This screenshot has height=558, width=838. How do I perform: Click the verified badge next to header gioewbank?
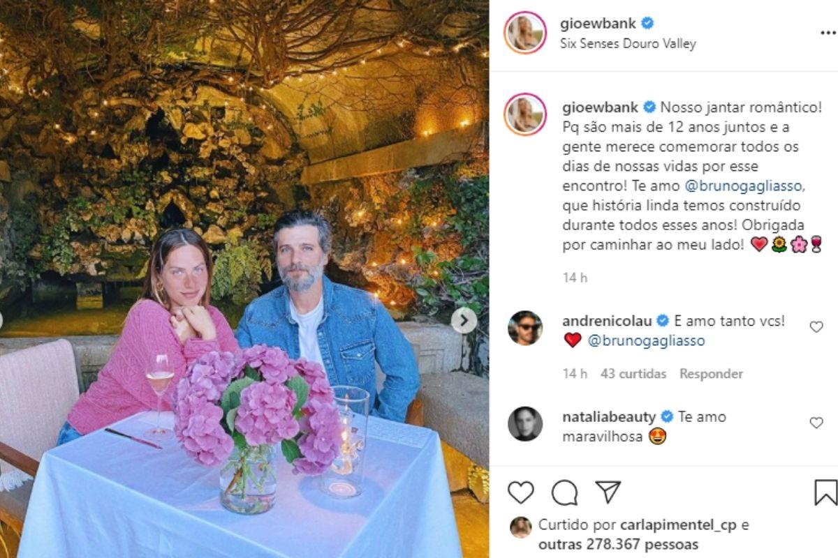647,23
